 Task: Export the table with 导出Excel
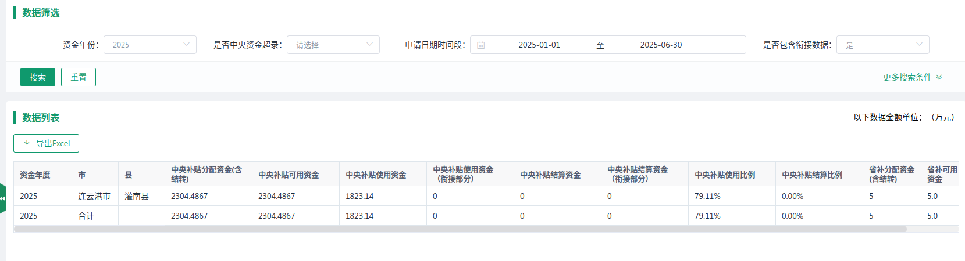(x=47, y=143)
